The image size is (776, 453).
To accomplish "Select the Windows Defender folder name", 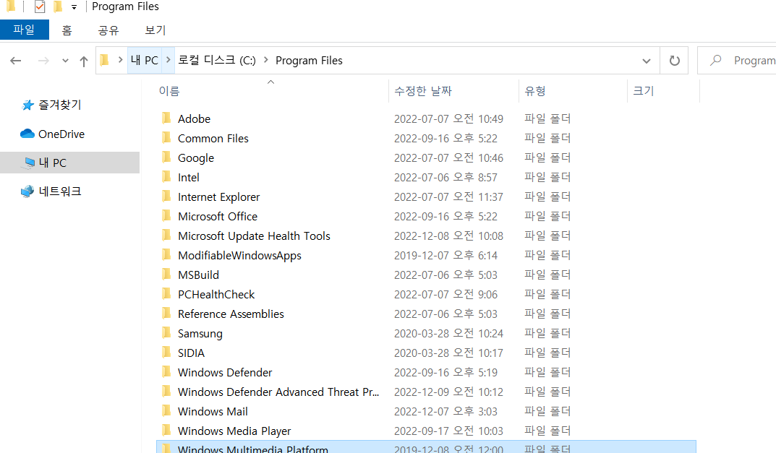I will [x=225, y=372].
